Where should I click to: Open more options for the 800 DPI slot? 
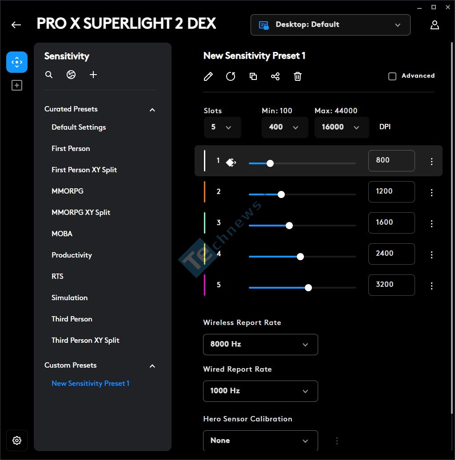tap(431, 161)
